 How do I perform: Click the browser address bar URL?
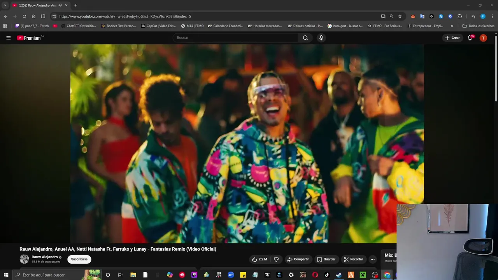pos(125,16)
